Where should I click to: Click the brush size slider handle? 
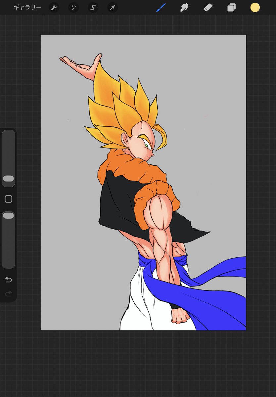(8, 179)
